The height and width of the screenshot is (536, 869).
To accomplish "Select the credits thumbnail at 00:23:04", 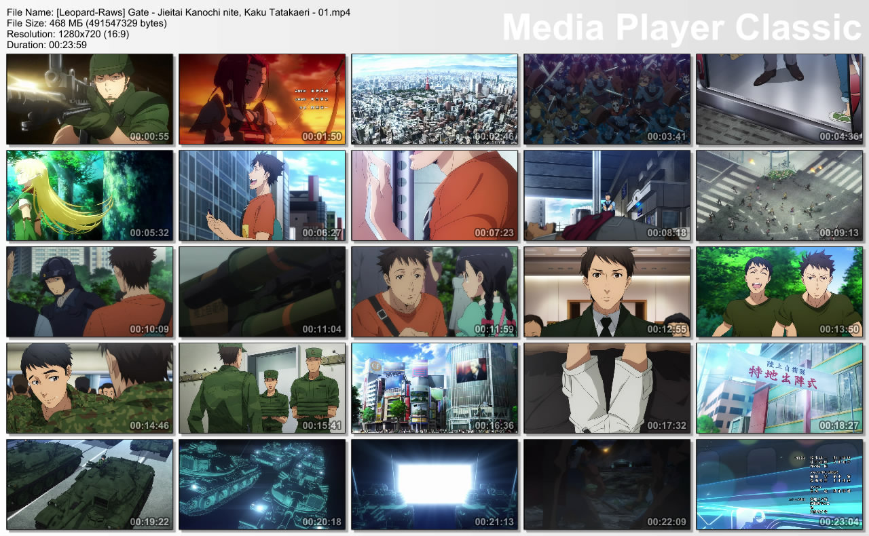I will pos(779,484).
